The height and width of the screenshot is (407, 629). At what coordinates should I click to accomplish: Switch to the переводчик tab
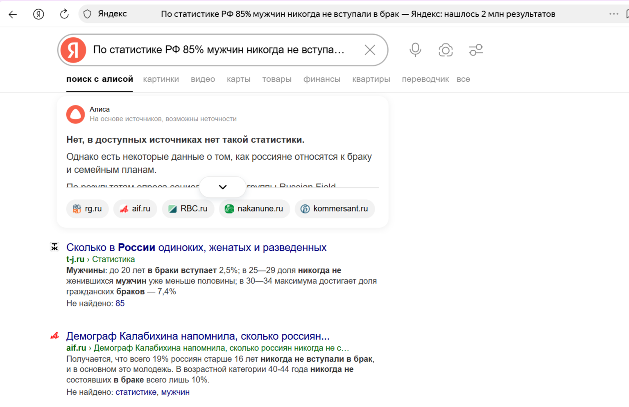[425, 79]
